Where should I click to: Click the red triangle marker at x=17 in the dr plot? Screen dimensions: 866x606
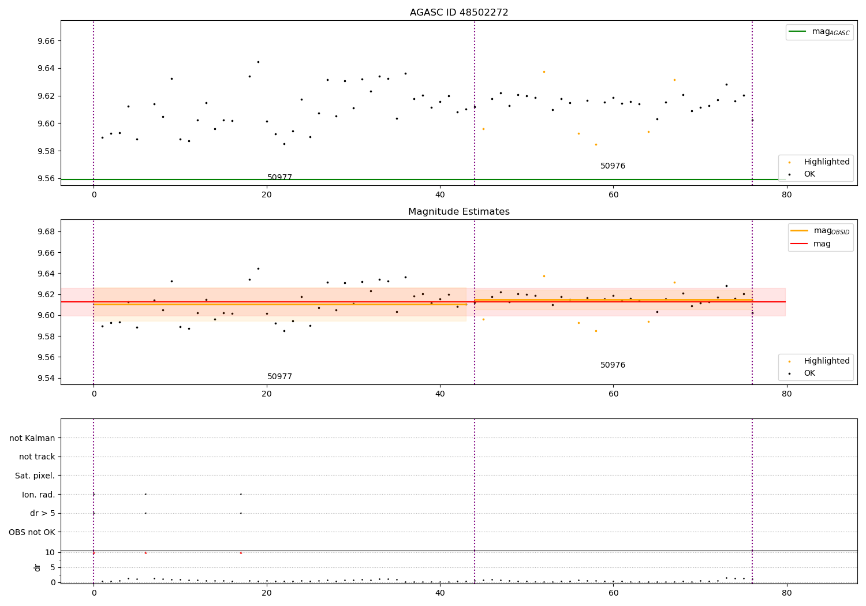tap(241, 552)
